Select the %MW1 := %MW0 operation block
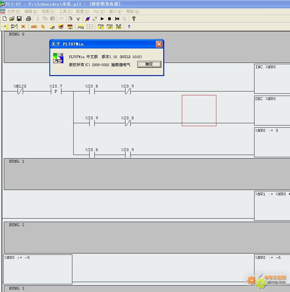 [x=272, y=206]
